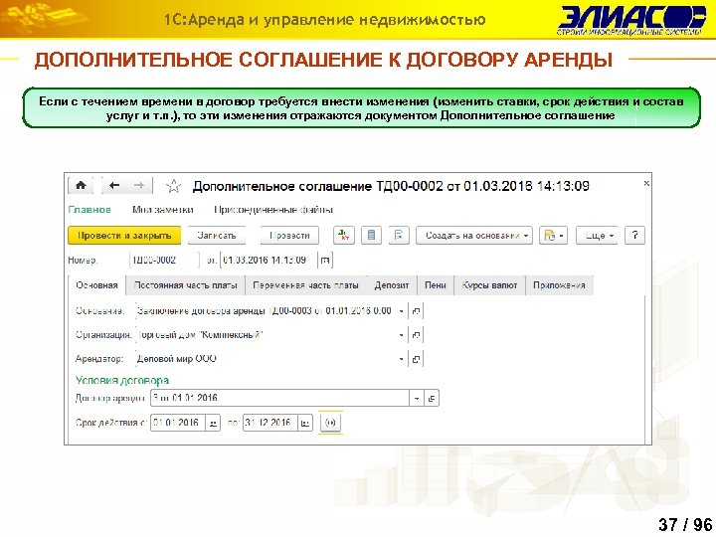
Task: Click the Провести button
Action: point(289,235)
